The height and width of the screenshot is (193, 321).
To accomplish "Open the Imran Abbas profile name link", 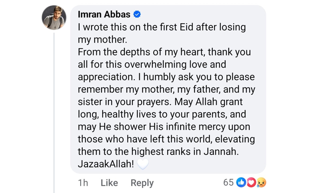I will point(104,14).
